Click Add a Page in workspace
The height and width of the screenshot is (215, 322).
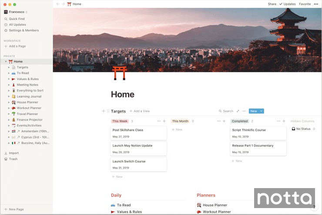click(x=15, y=46)
